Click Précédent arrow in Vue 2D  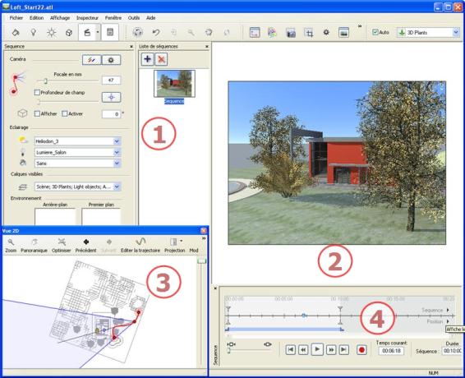(x=85, y=246)
